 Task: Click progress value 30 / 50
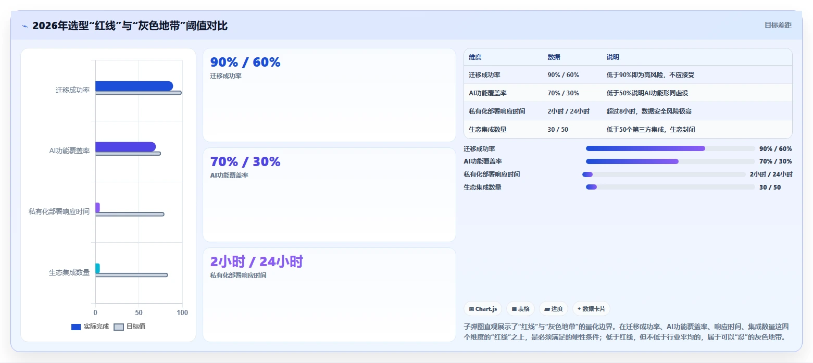[x=770, y=187]
